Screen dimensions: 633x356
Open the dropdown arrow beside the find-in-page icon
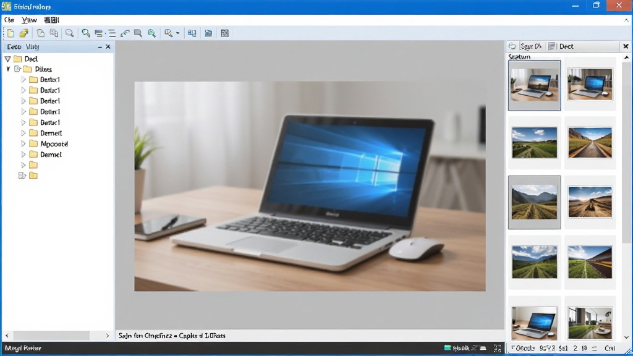pos(177,33)
